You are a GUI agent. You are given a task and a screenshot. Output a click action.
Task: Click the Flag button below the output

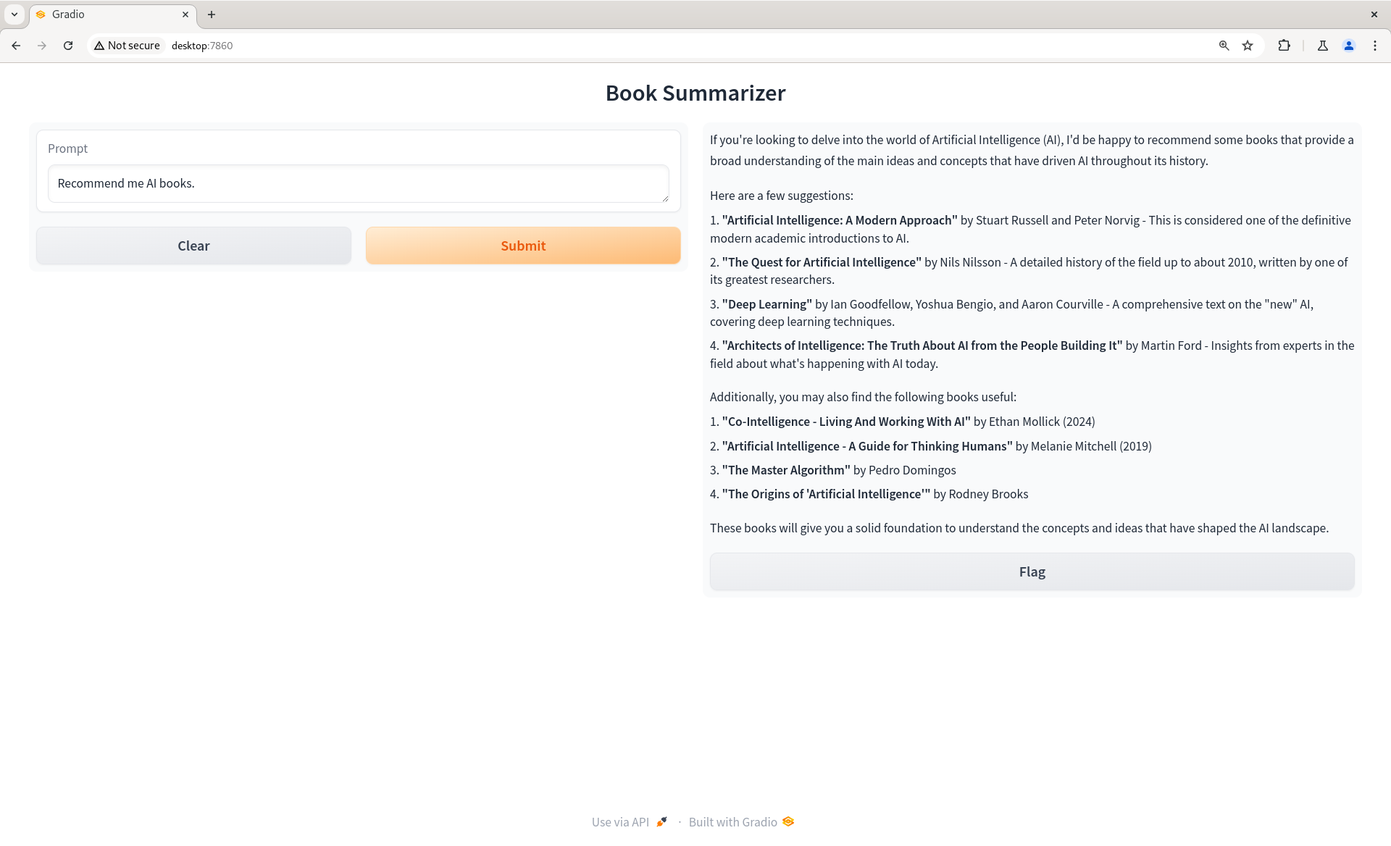1032,571
